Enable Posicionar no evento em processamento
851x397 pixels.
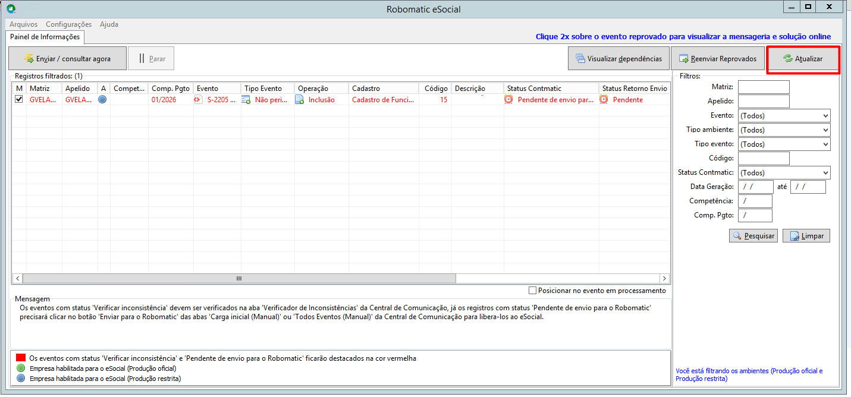click(x=532, y=291)
